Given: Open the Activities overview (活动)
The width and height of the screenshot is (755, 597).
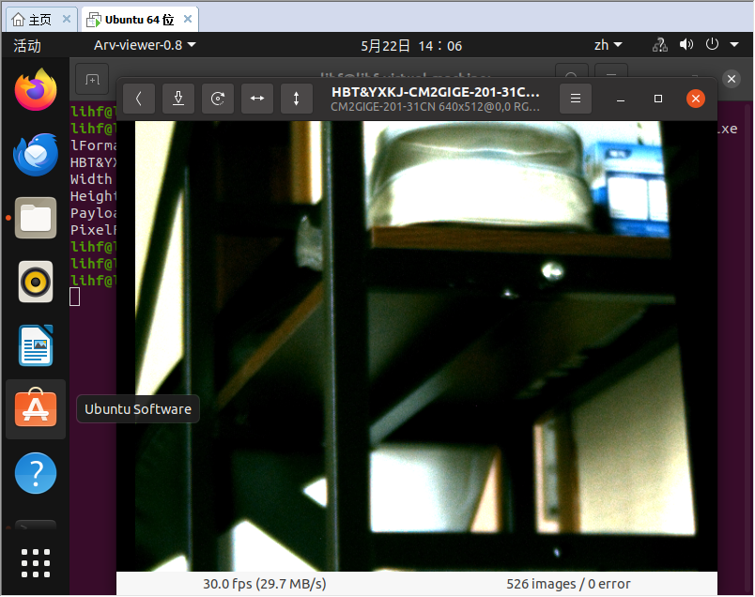Looking at the screenshot, I should tap(27, 46).
